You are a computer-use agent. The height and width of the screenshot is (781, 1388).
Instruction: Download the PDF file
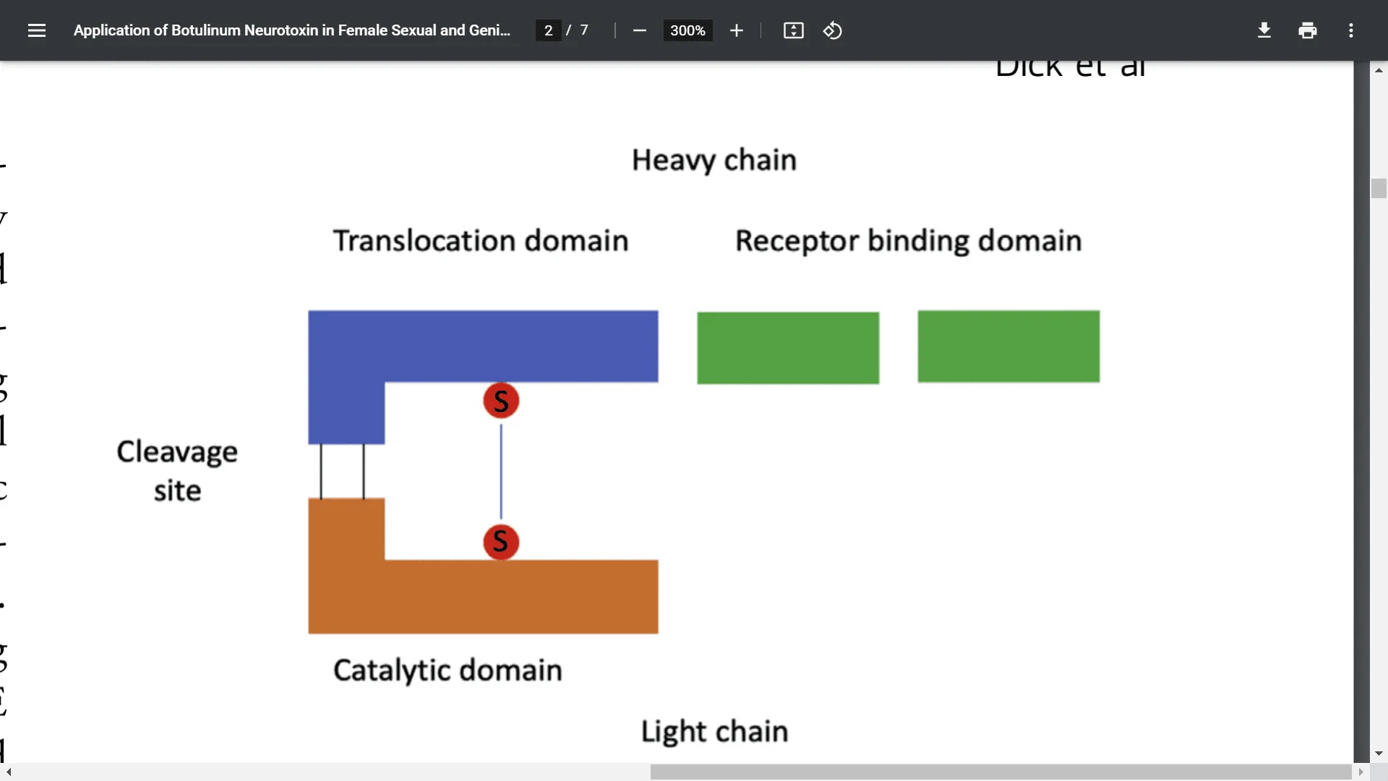click(1264, 30)
